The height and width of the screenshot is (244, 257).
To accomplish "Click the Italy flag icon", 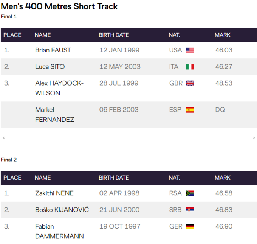I will click(x=190, y=67).
